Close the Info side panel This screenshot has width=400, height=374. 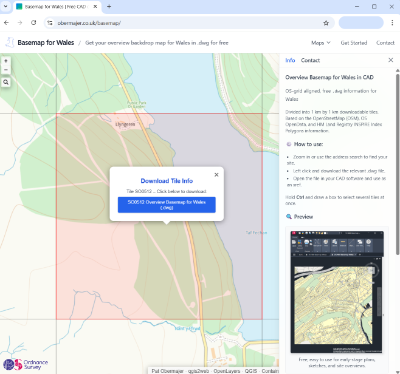[390, 60]
